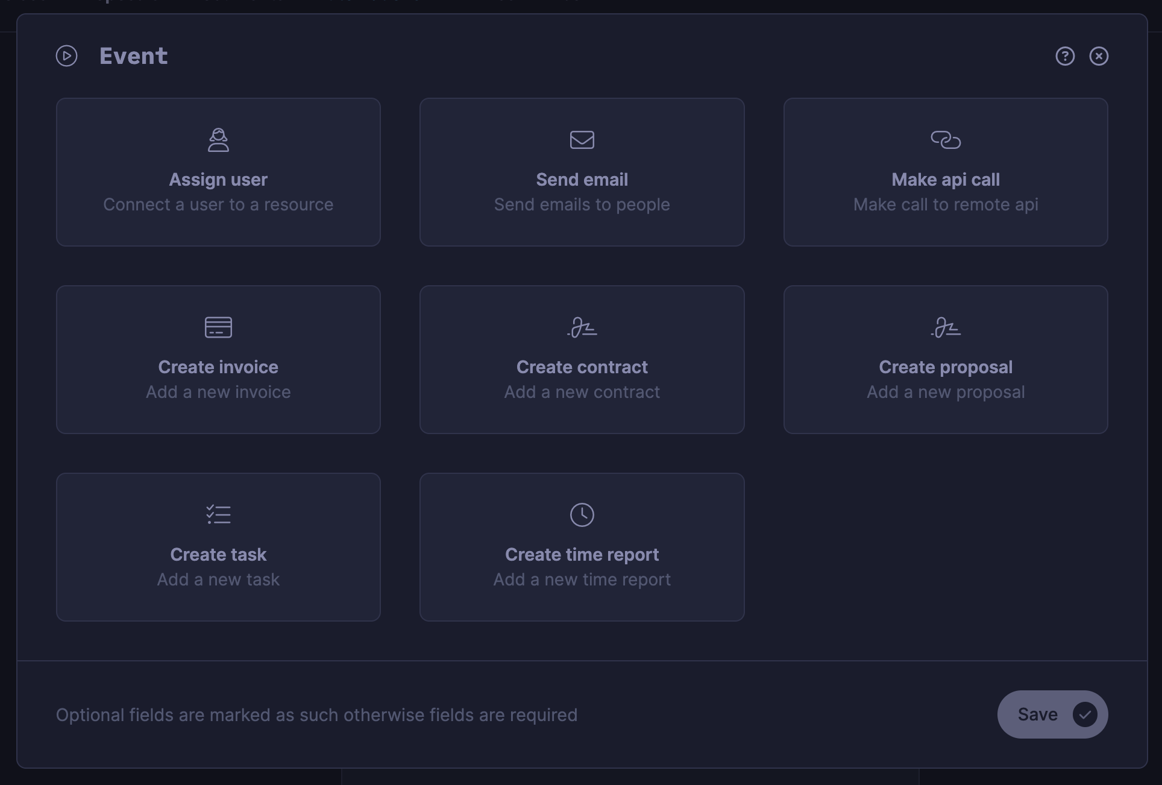Viewport: 1162px width, 785px height.
Task: Click the play circle icon beside Event
Action: tap(66, 56)
